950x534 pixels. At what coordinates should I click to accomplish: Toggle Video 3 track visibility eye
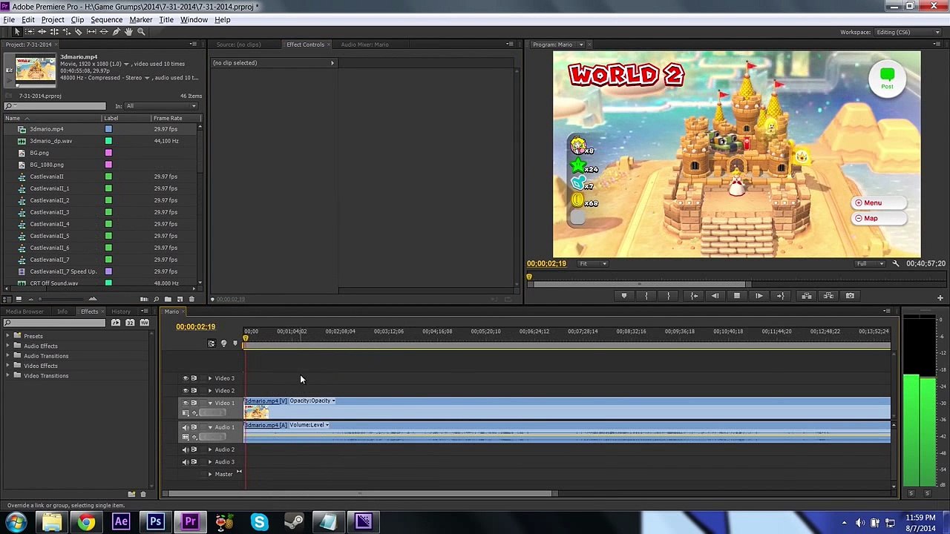point(186,378)
